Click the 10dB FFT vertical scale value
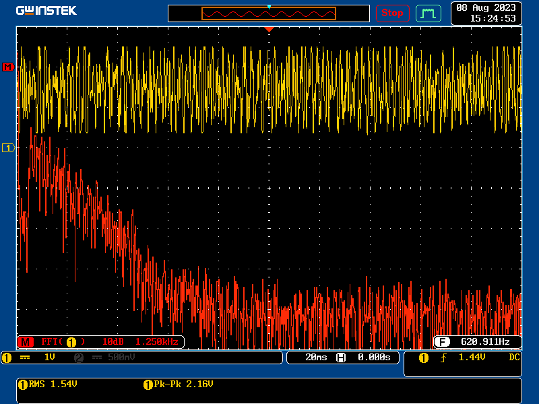The width and height of the screenshot is (539, 404). [113, 342]
